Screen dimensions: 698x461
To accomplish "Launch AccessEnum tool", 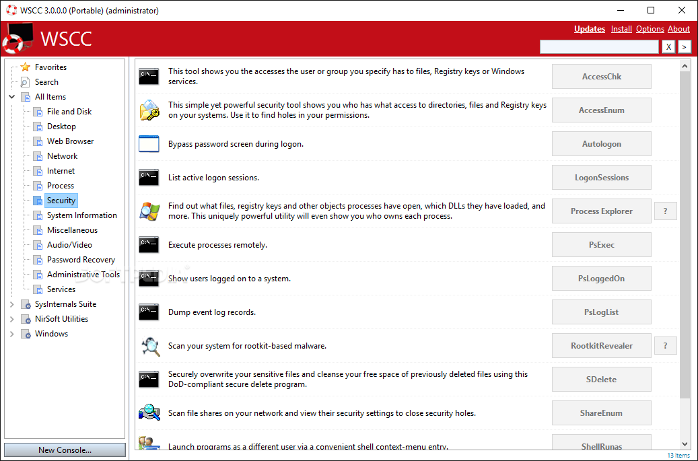I will click(x=601, y=110).
